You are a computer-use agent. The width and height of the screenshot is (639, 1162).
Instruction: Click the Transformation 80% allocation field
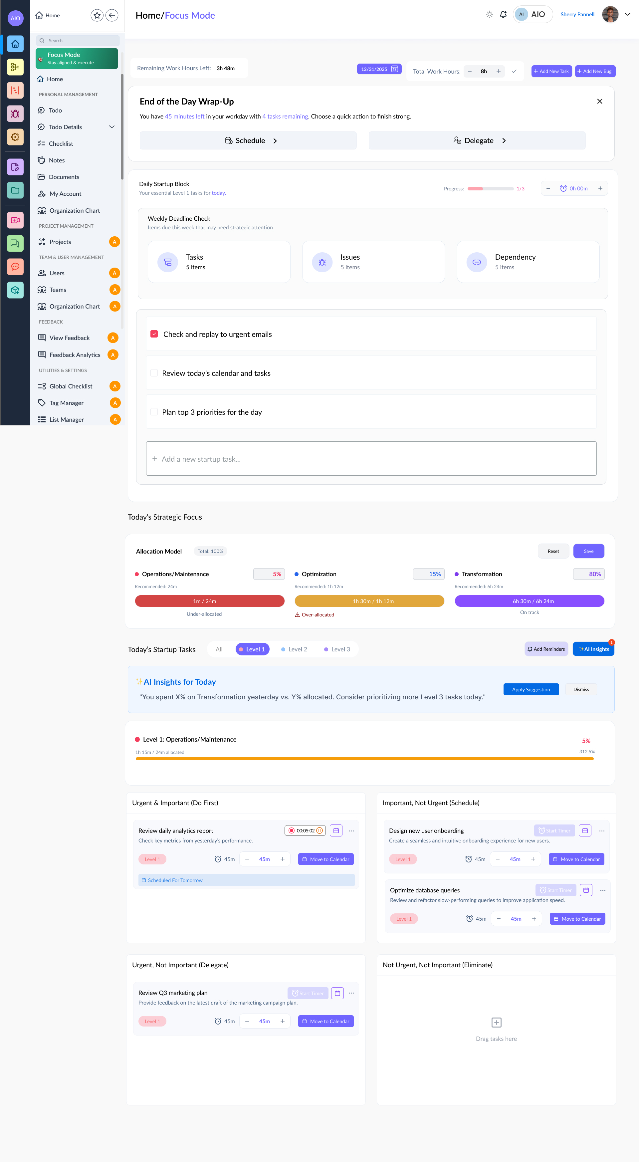tap(588, 574)
